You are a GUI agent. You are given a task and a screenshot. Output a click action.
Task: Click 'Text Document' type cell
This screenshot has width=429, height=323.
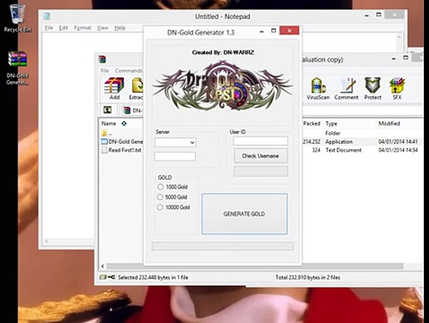point(343,150)
